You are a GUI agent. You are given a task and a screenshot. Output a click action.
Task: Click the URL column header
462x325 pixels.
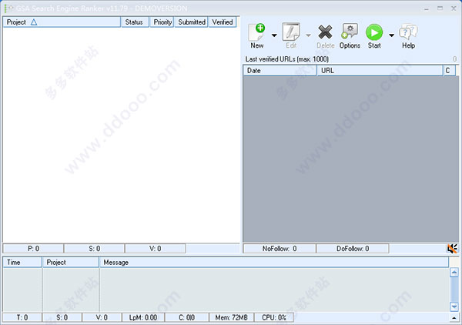tap(380, 71)
